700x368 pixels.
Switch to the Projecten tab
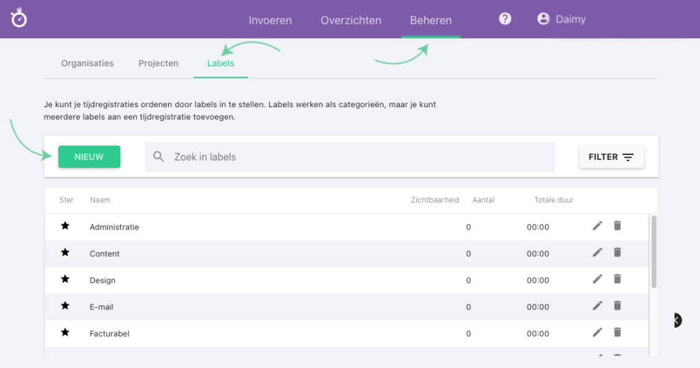pyautogui.click(x=158, y=63)
